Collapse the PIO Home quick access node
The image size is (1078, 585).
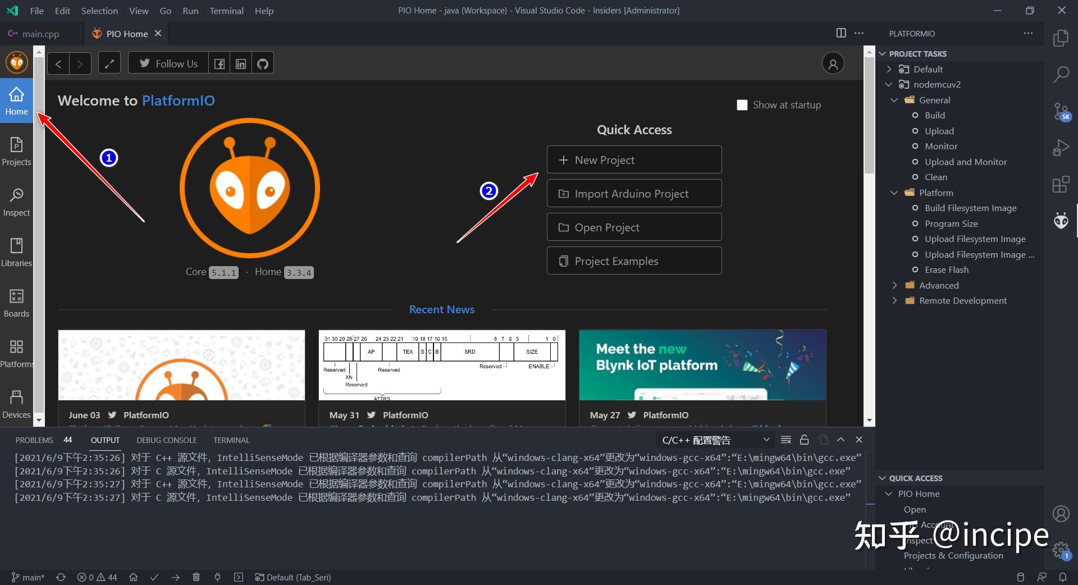tap(889, 494)
